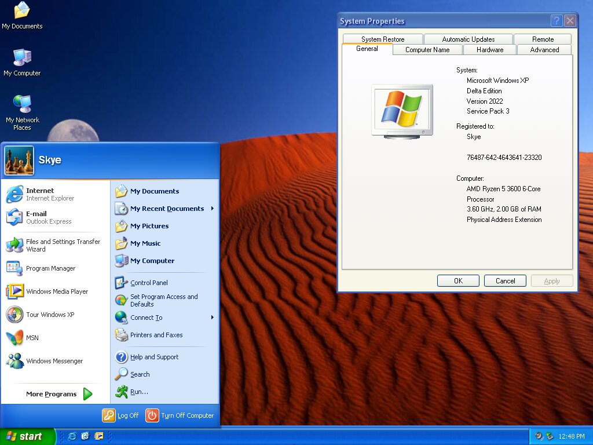The image size is (593, 445).
Task: Click the System Properties title bar
Action: tap(442, 21)
